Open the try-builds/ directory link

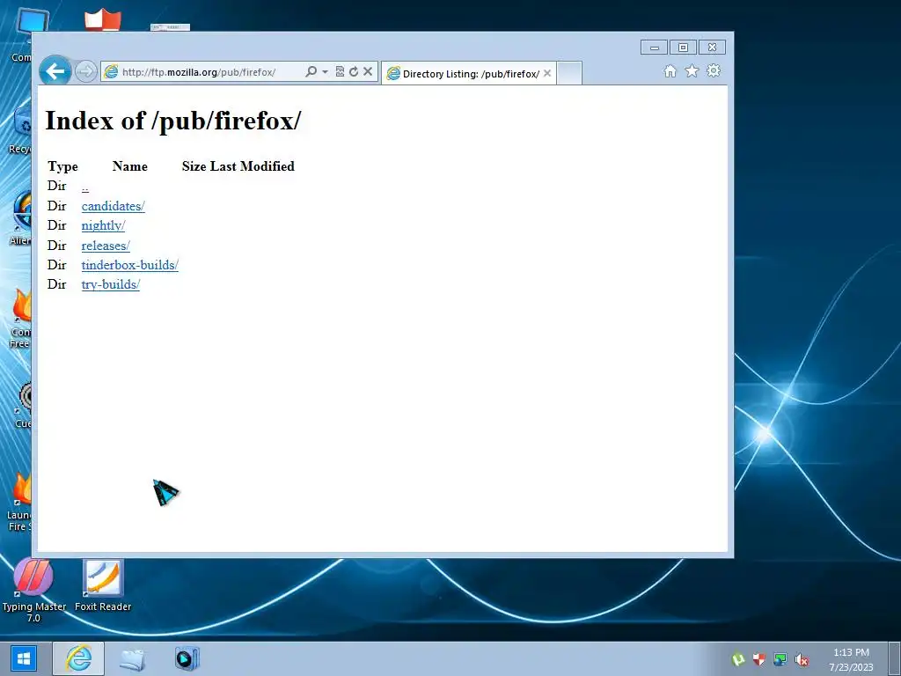click(x=111, y=284)
